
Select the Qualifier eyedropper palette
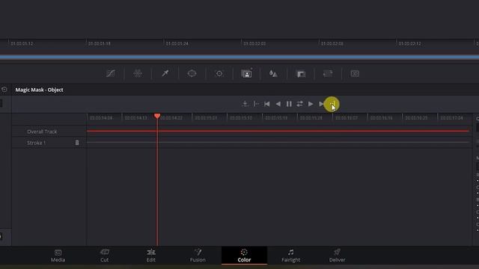(x=165, y=73)
